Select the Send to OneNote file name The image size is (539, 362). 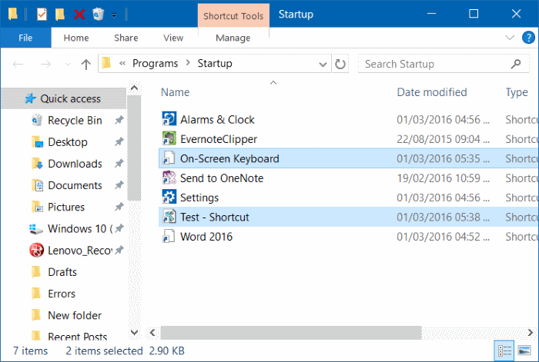(x=222, y=178)
